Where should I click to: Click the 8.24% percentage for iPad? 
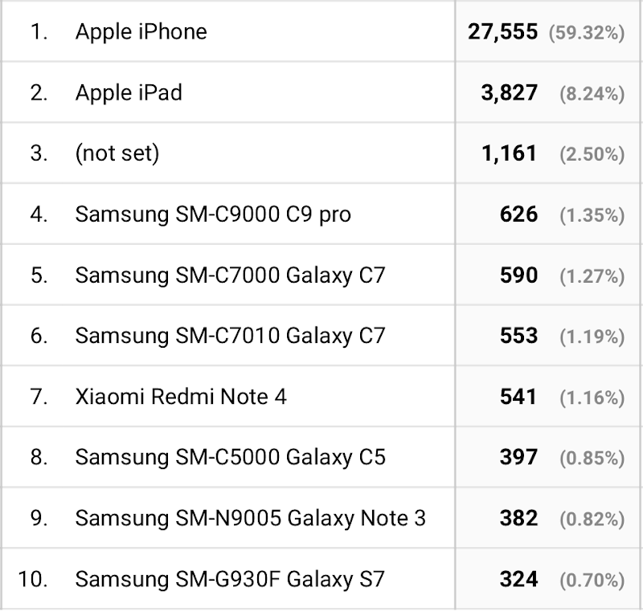click(x=592, y=93)
